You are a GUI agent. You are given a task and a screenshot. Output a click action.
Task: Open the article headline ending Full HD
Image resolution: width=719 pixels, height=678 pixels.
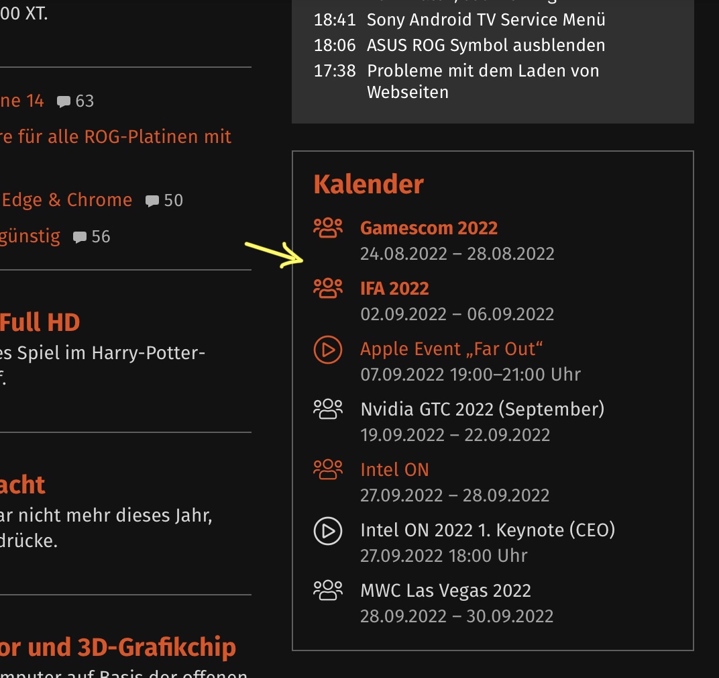40,322
